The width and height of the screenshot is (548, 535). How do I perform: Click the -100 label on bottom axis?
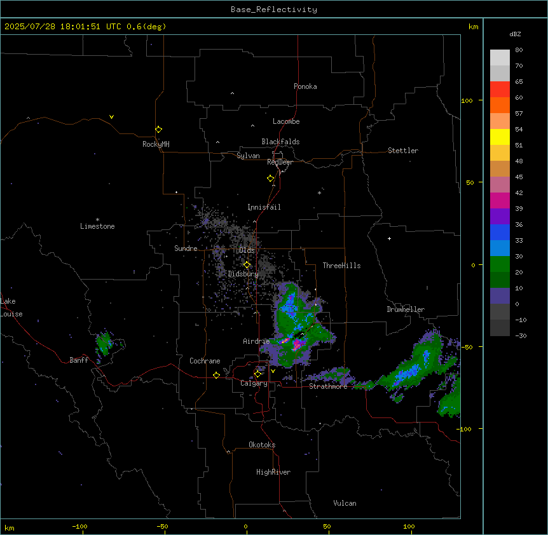pyautogui.click(x=79, y=526)
